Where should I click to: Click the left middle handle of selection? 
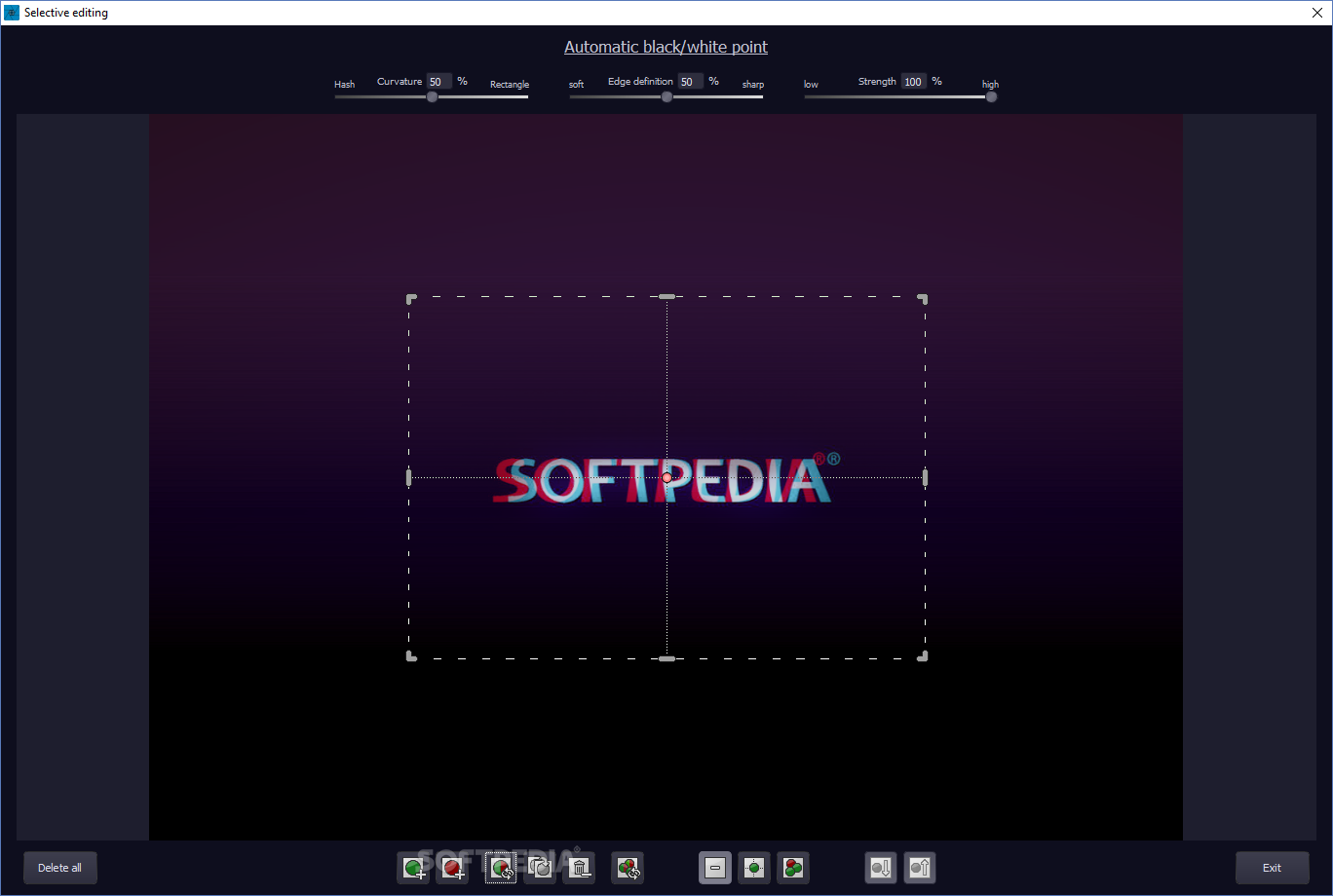point(408,477)
